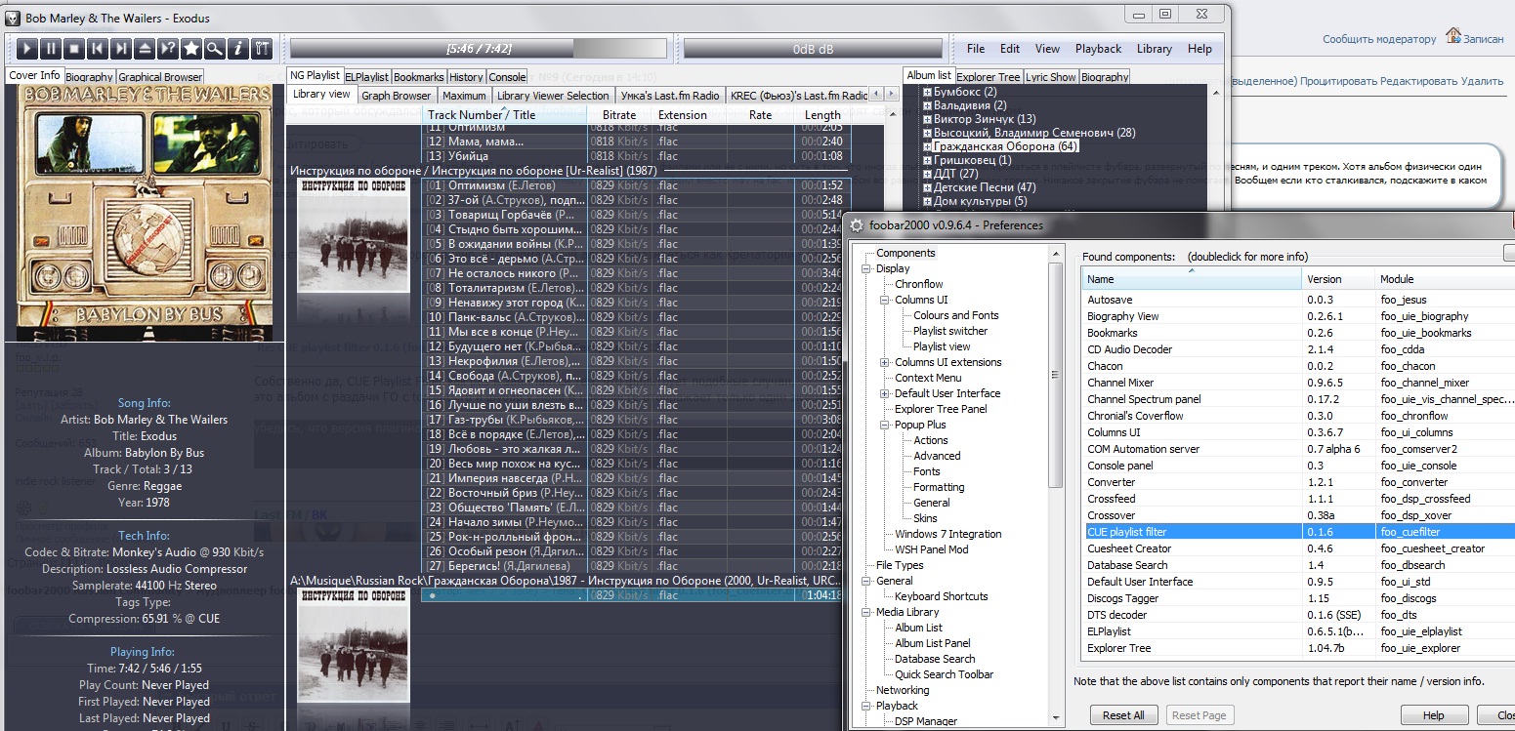Click 'Сообщить модератору' link in browser
The height and width of the screenshot is (731, 1515).
(1379, 39)
